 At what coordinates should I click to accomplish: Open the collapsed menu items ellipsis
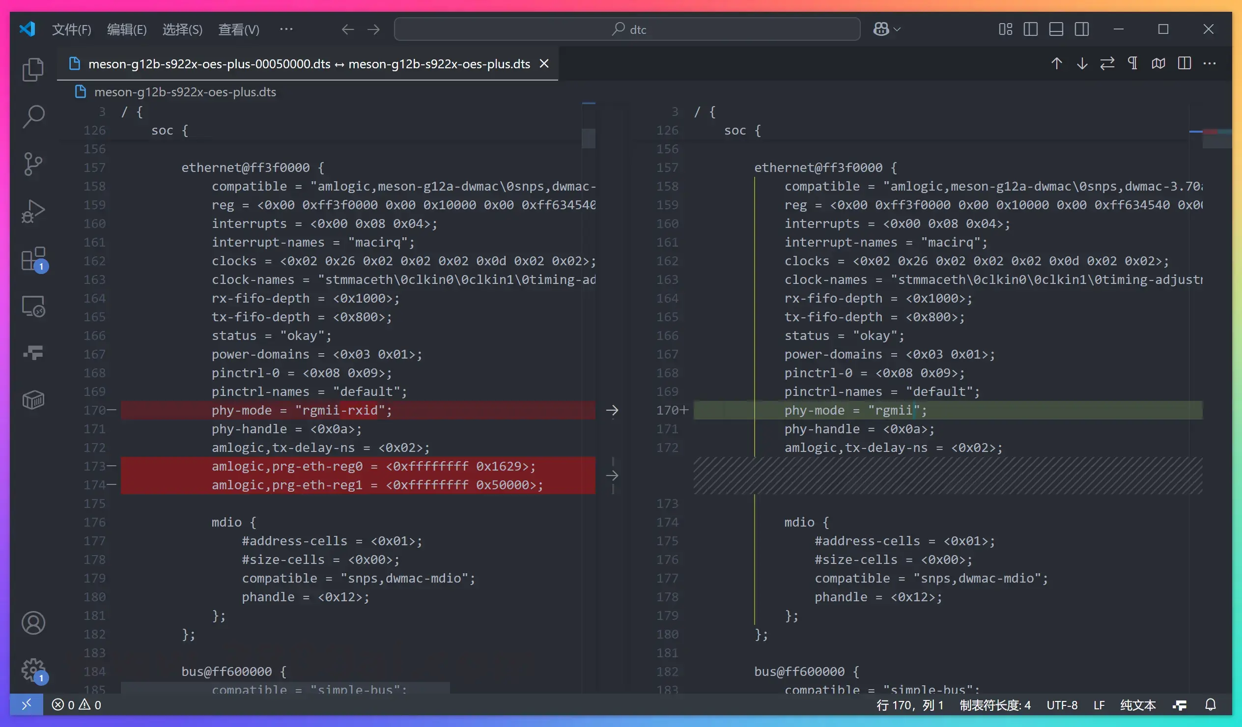pos(286,29)
